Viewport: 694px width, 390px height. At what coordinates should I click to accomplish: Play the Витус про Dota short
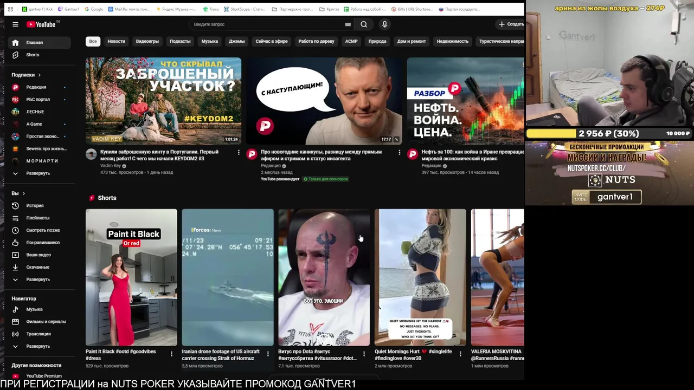(324, 277)
